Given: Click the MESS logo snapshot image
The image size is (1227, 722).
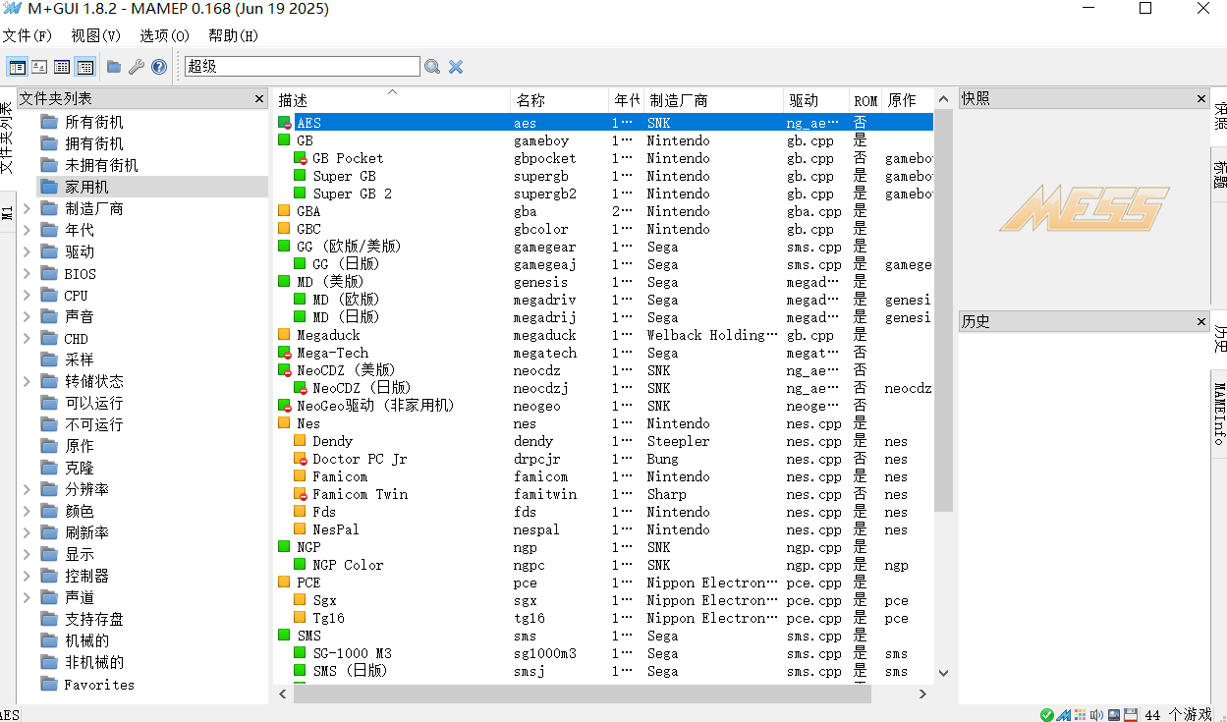Looking at the screenshot, I should (1085, 208).
